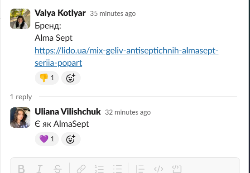250x173 pixels.
Task: Click the Uliana Vilishchuk sender name
Action: click(68, 111)
